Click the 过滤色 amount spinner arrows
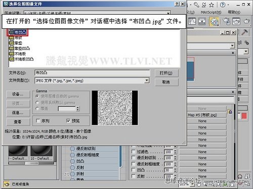 point(175,152)
